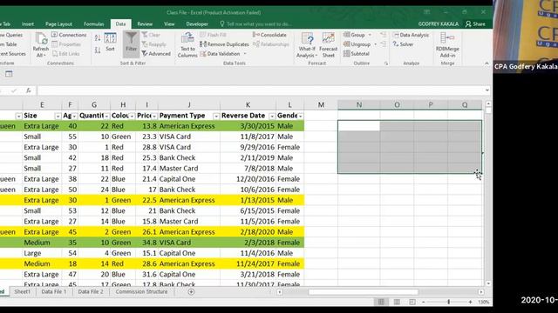Image resolution: width=558 pixels, height=313 pixels.
Task: Collapse the ribbon
Action: (x=487, y=63)
